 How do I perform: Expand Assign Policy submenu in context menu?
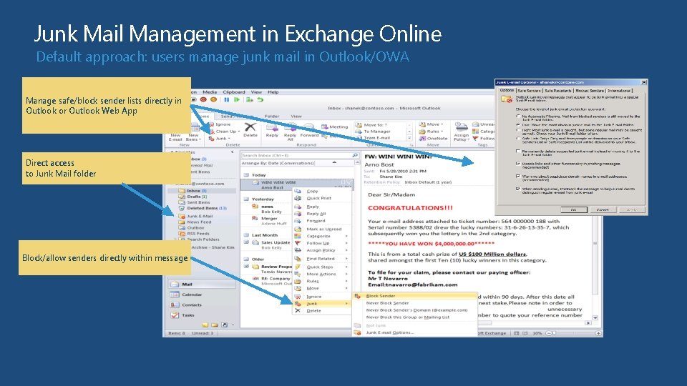323,250
